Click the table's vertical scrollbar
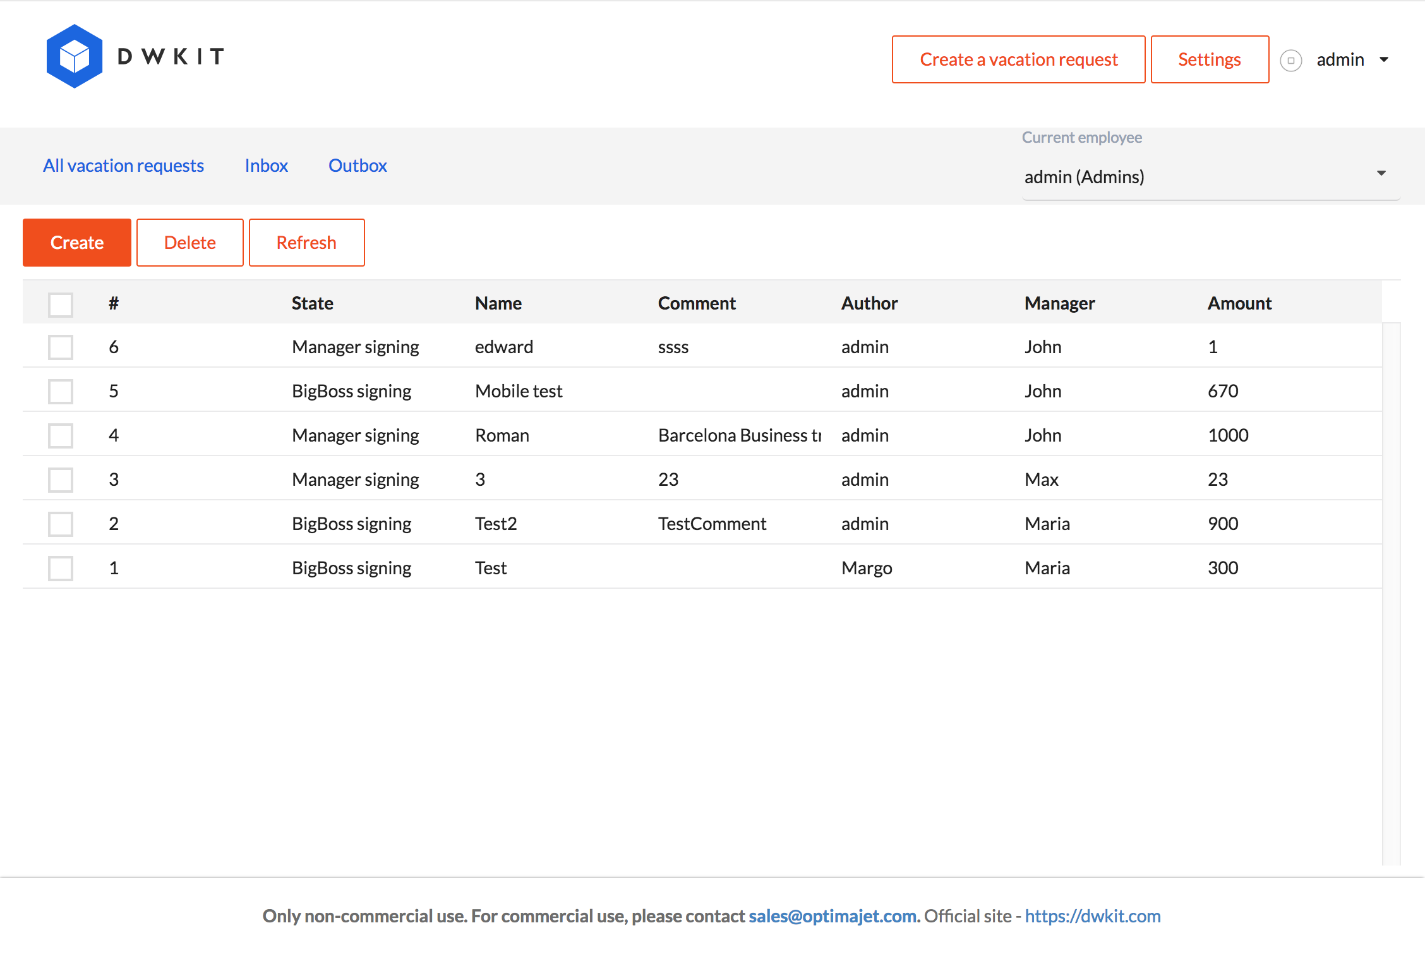The width and height of the screenshot is (1425, 959). 1391,594
